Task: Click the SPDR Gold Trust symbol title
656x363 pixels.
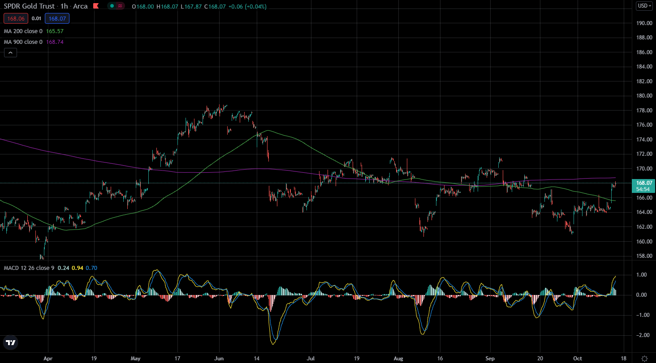Action: click(x=29, y=6)
